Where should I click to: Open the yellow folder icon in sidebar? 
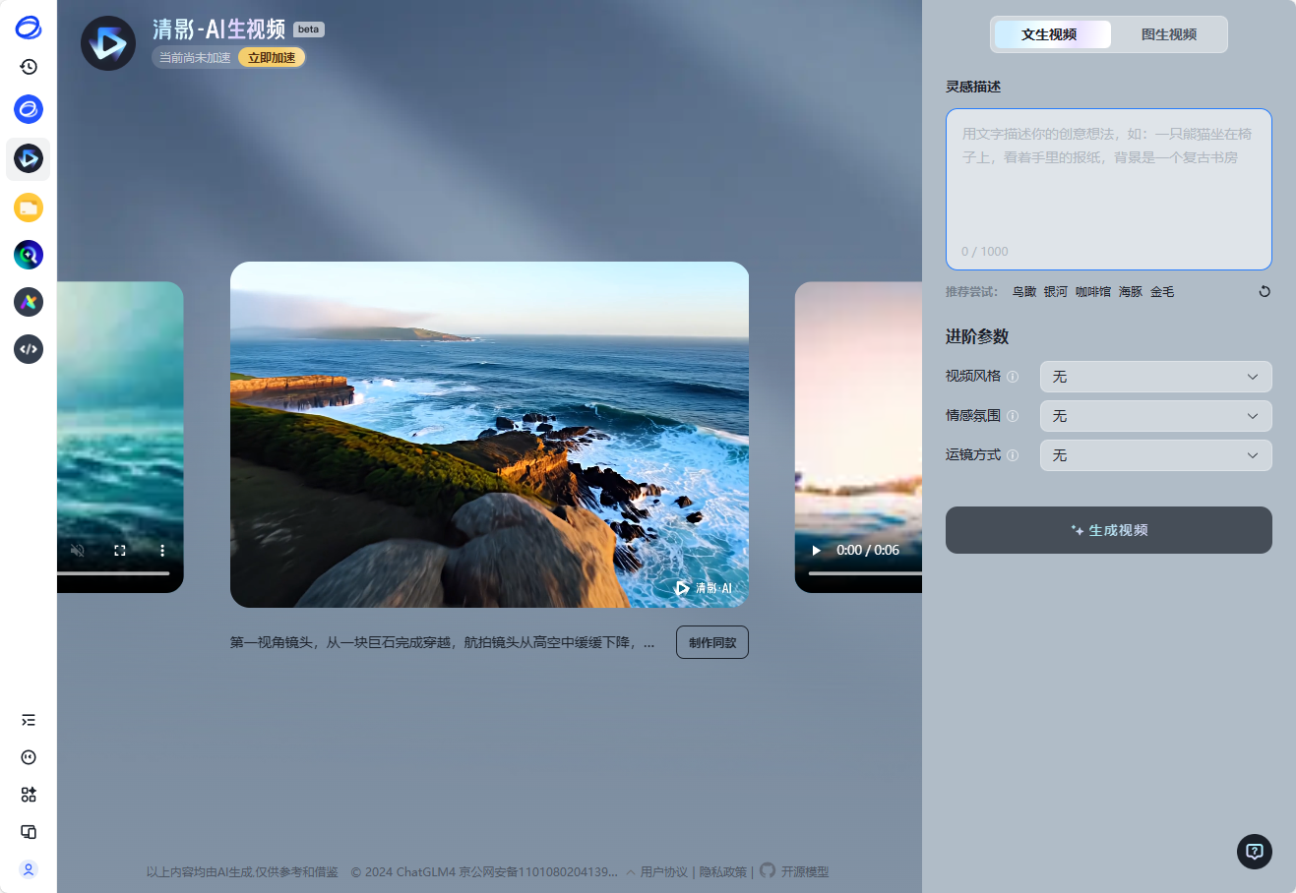29,208
